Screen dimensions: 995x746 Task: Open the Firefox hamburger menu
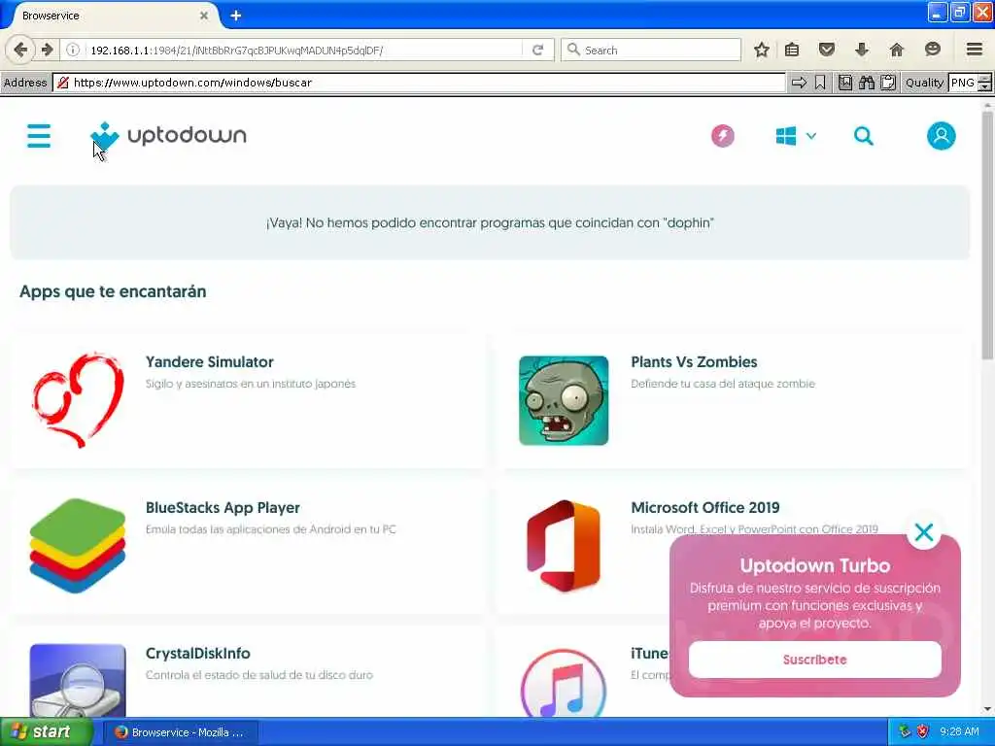pos(975,50)
